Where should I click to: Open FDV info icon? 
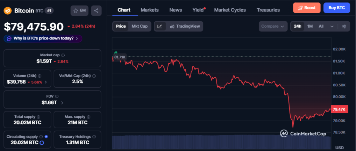(x=57, y=96)
